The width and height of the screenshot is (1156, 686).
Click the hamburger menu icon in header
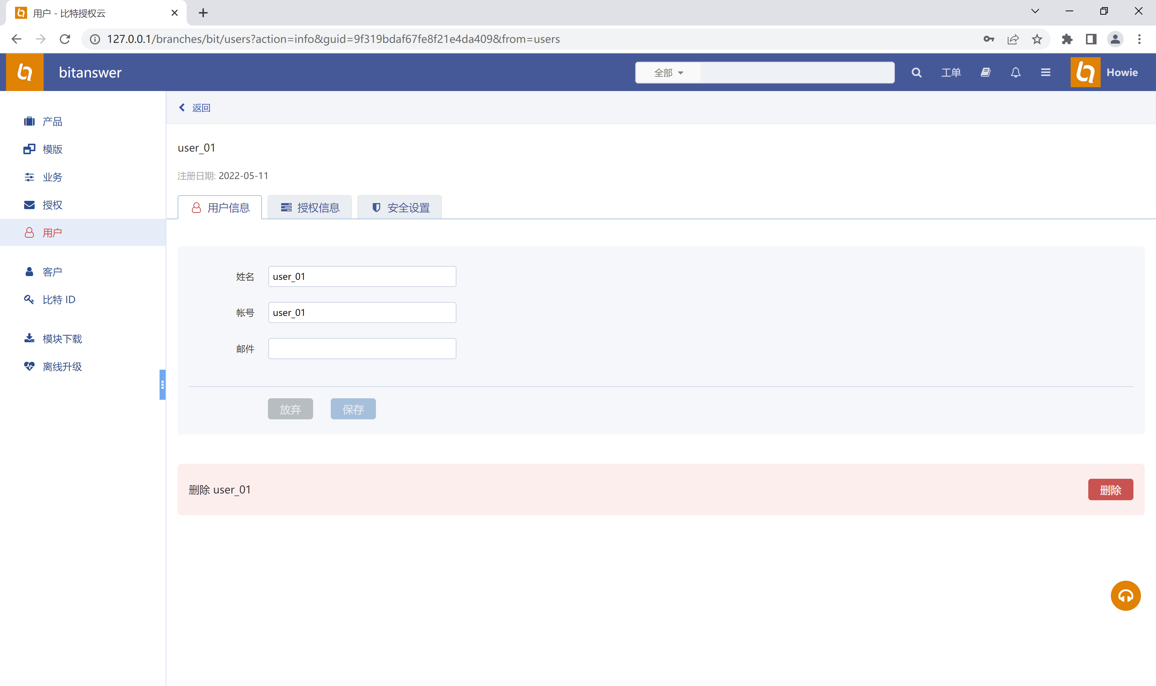1045,73
